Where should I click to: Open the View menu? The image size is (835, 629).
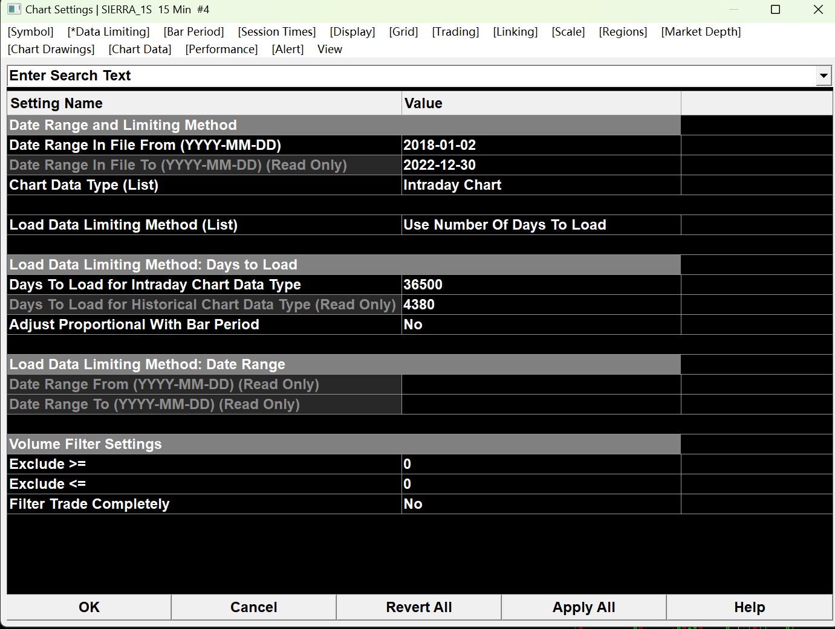click(330, 50)
